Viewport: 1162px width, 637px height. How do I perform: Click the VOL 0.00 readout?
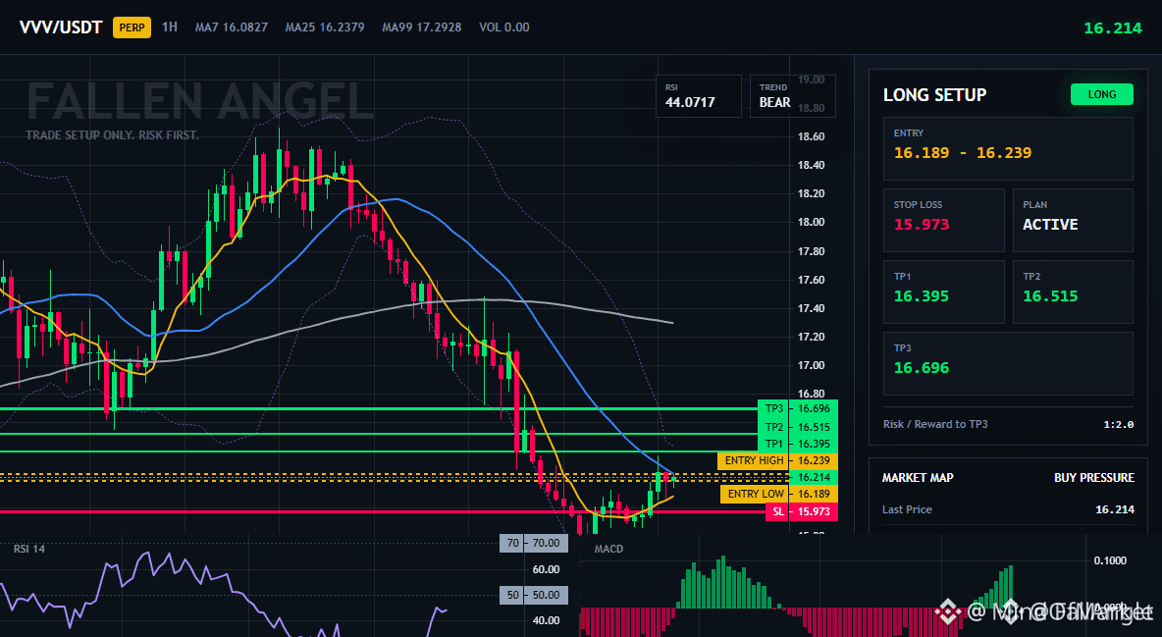(x=503, y=27)
